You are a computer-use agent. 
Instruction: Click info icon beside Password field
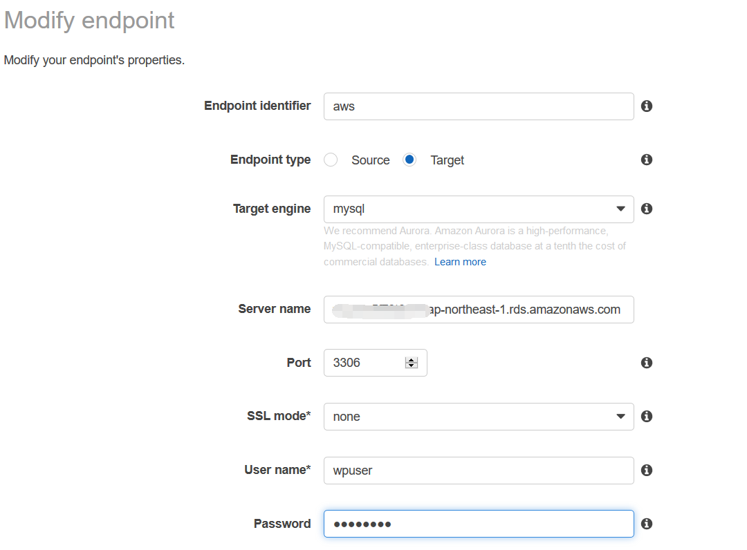pyautogui.click(x=647, y=524)
